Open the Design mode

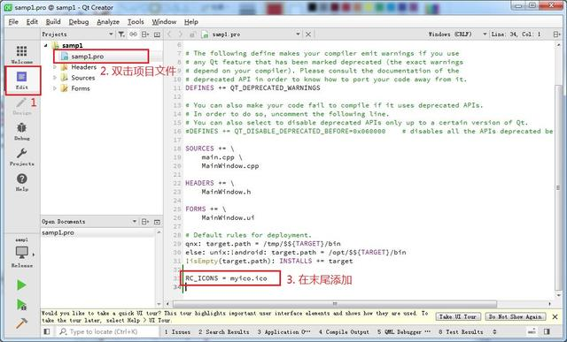pyautogui.click(x=21, y=106)
